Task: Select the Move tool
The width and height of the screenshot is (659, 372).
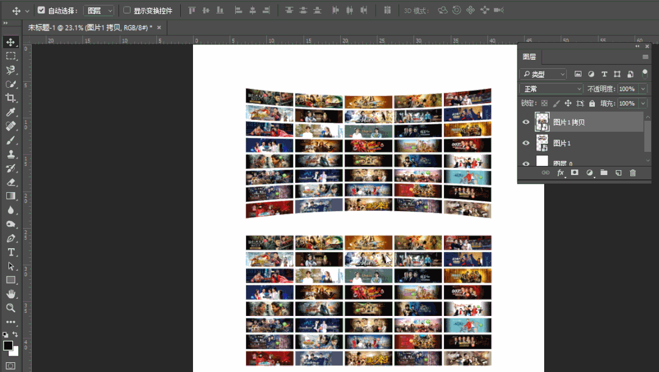Action: [11, 42]
